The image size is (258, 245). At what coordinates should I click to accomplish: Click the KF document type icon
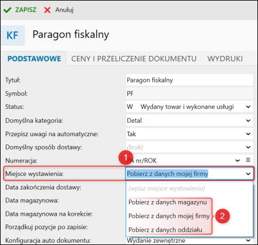pyautogui.click(x=13, y=36)
